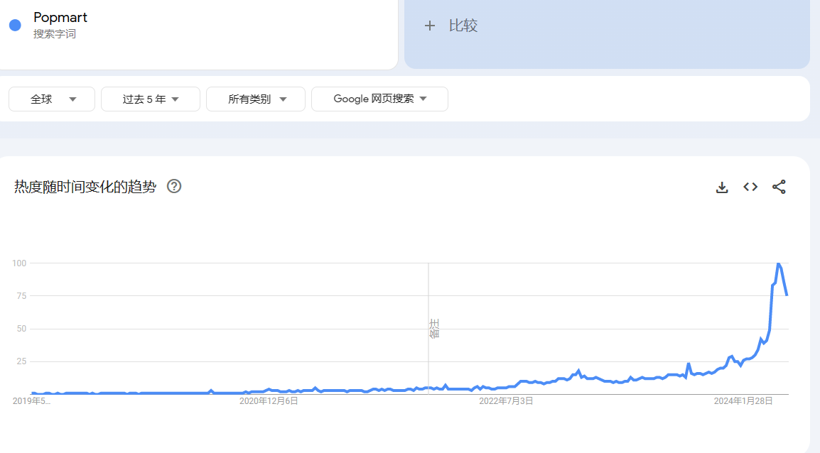The image size is (820, 453).
Task: Open the 所有类别 category dropdown
Action: 256,99
